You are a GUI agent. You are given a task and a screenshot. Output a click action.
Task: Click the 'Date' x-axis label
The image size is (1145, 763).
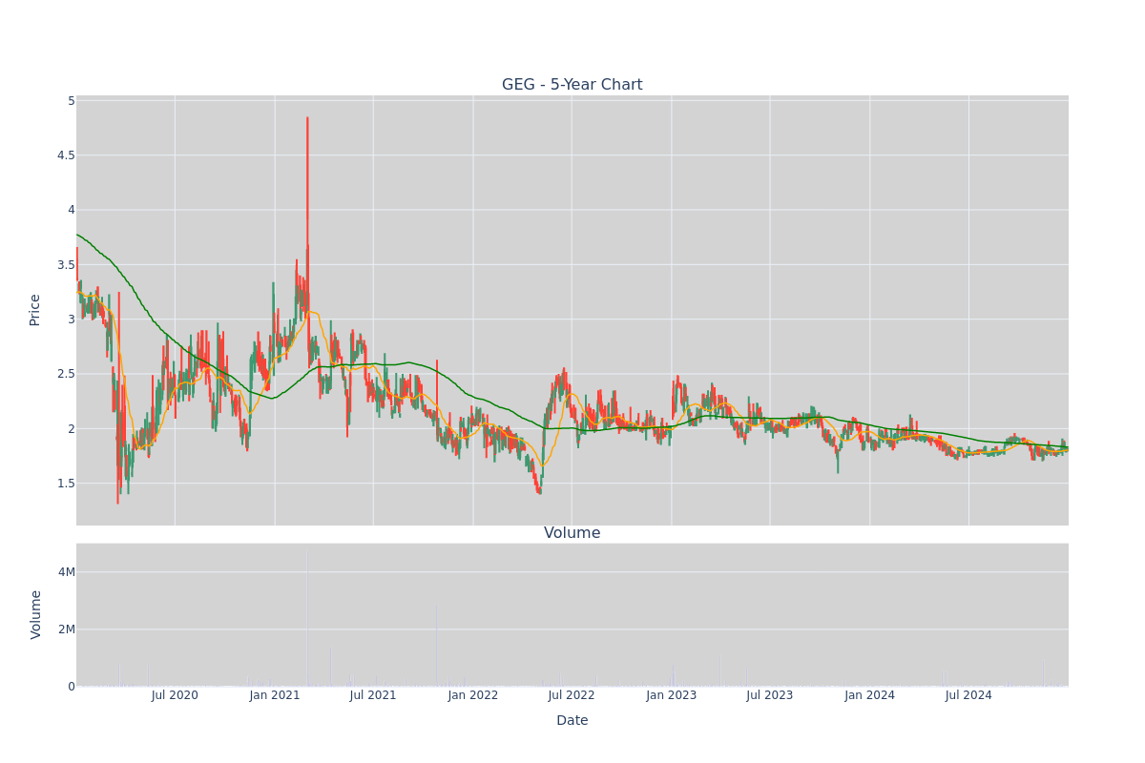pyautogui.click(x=572, y=721)
